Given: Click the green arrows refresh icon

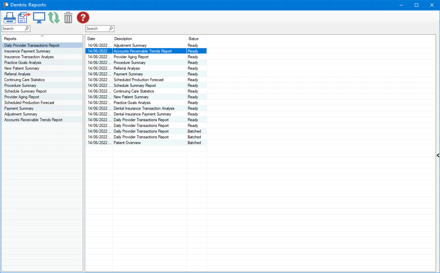Looking at the screenshot, I should coord(54,18).
